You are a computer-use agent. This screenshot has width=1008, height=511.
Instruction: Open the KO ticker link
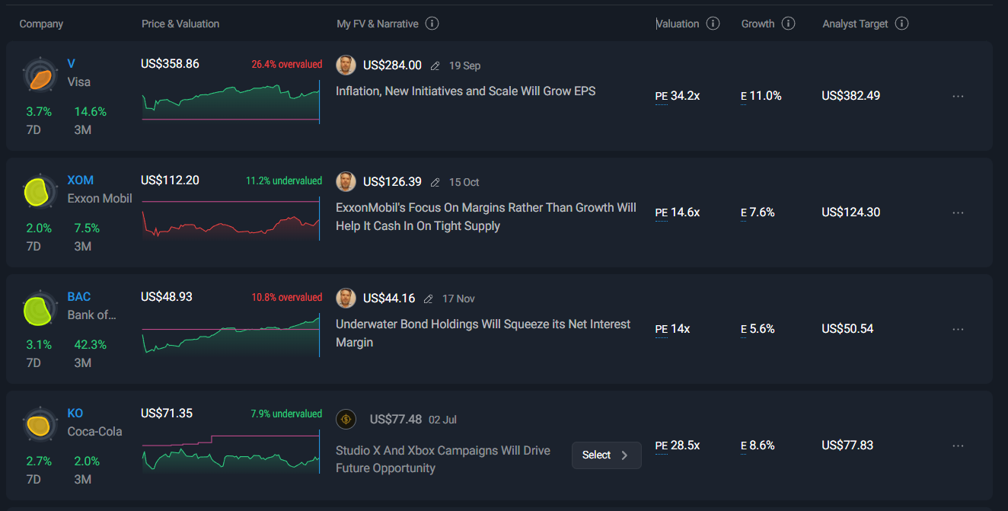click(75, 414)
